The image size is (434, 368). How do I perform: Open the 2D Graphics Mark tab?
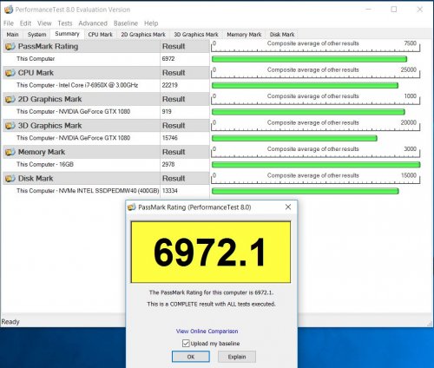143,35
